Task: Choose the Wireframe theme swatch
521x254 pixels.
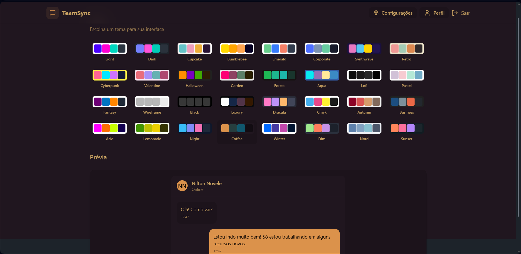Action: point(152,102)
